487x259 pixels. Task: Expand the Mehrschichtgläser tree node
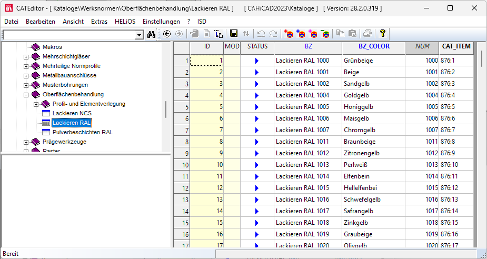(x=26, y=57)
